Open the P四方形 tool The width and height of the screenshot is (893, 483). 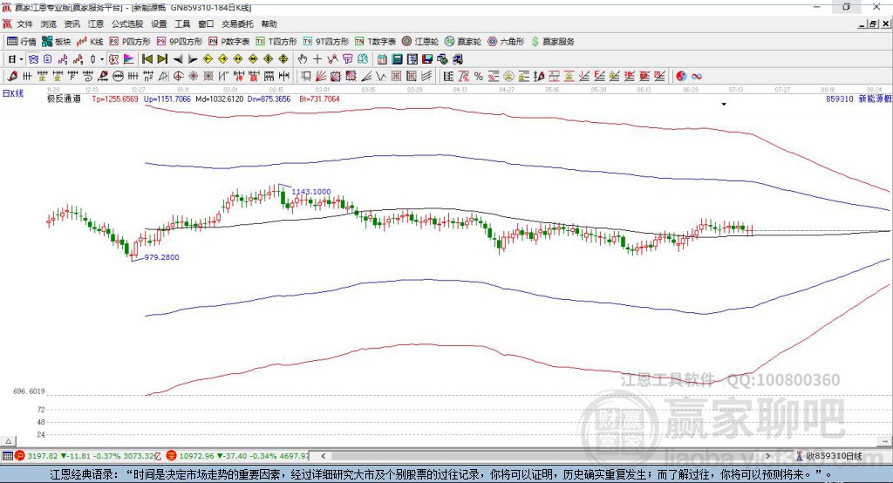coord(130,42)
